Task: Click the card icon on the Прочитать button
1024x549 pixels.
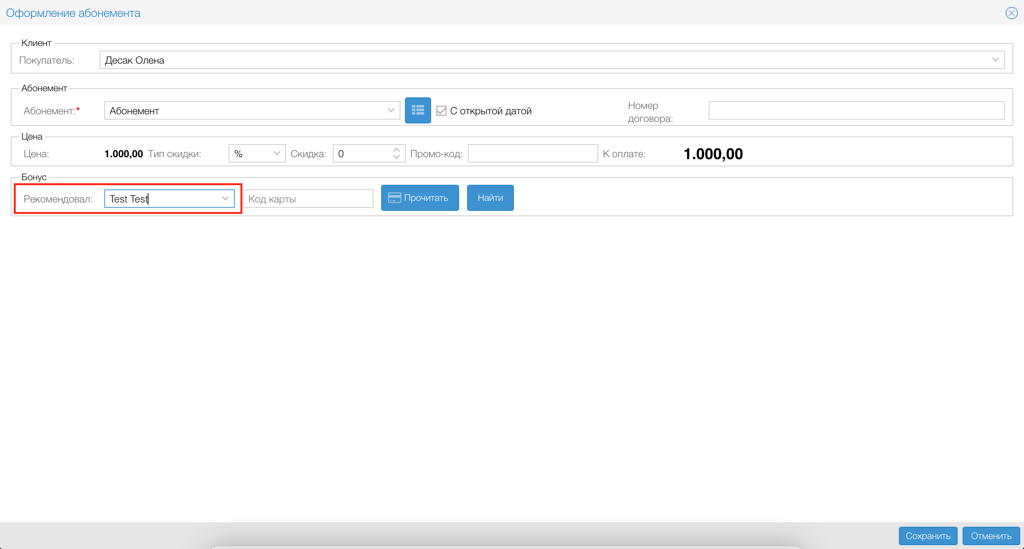Action: coord(394,198)
